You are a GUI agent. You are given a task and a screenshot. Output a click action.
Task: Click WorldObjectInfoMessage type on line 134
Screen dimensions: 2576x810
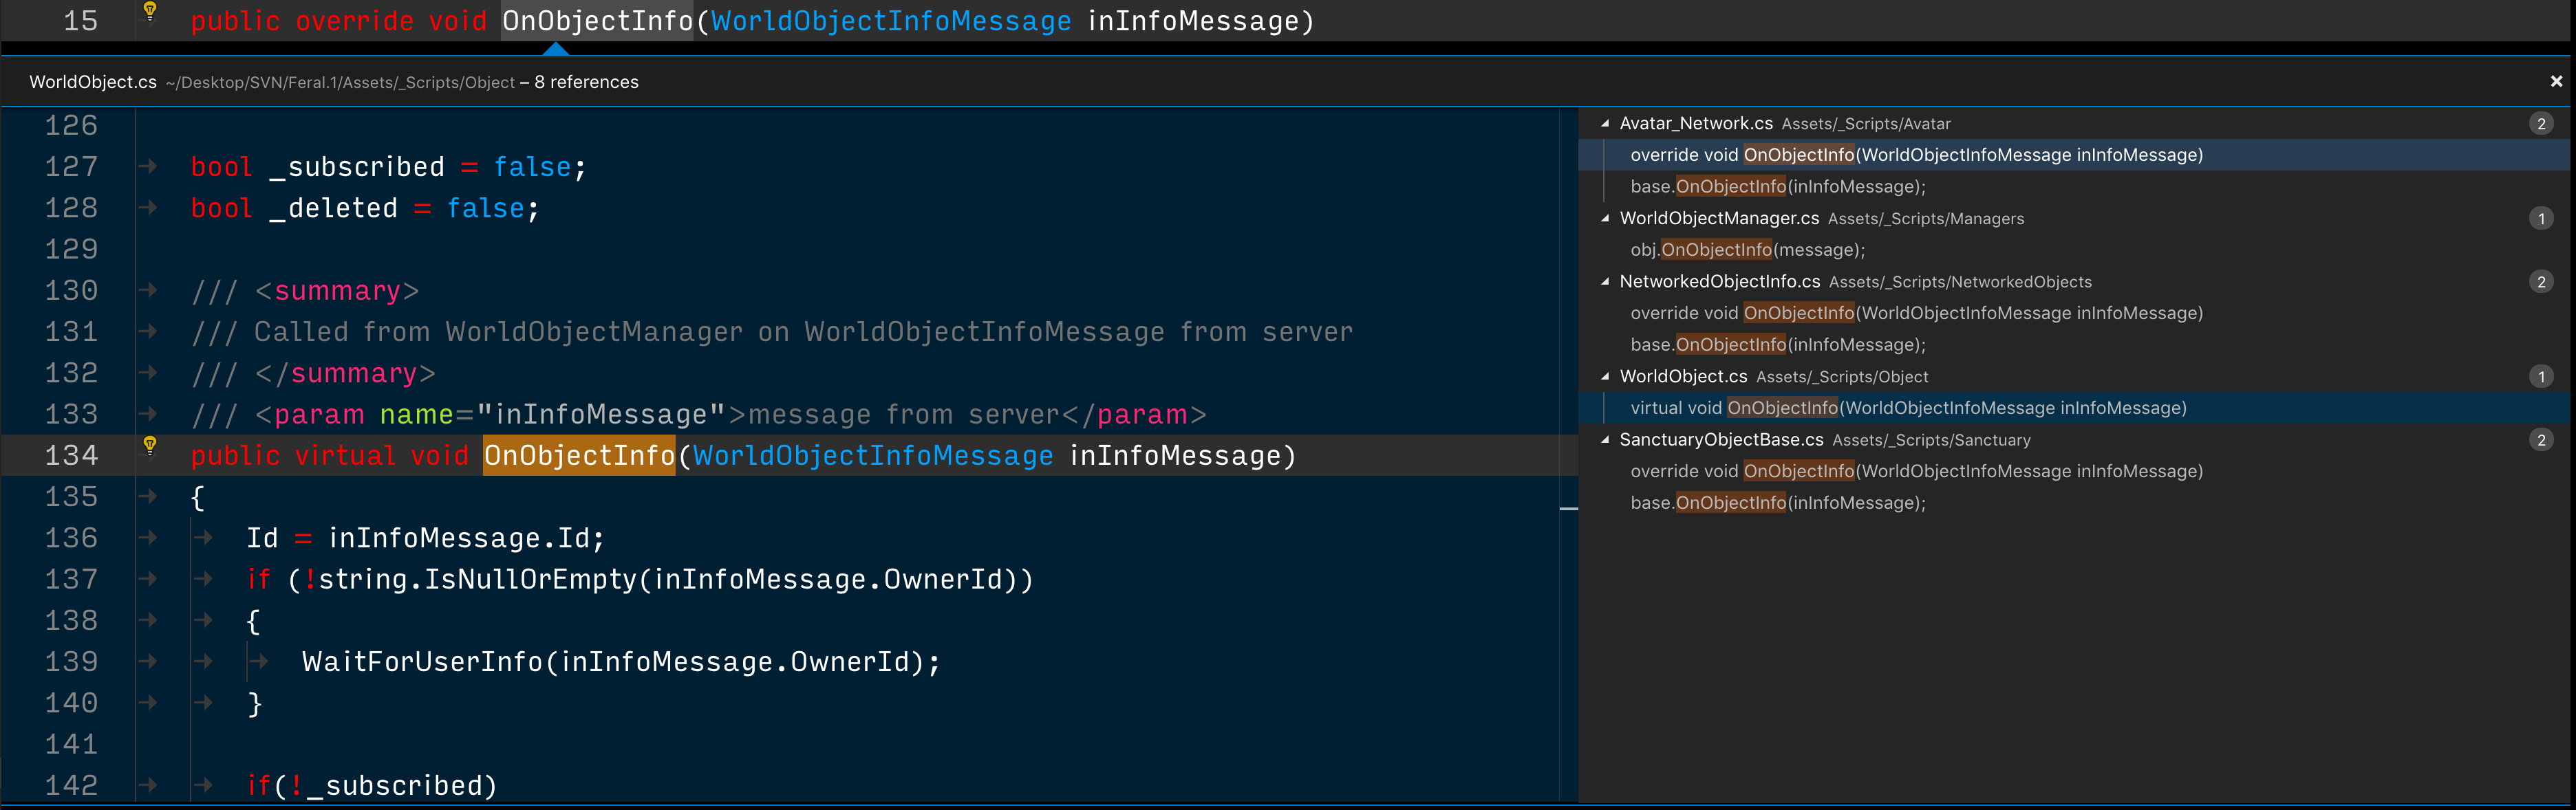(873, 457)
